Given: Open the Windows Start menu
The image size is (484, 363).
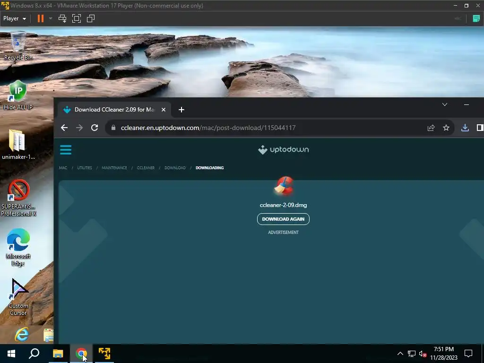Looking at the screenshot, I should point(11,354).
